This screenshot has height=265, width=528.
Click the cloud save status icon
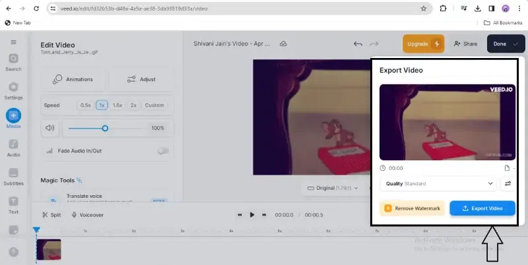tap(284, 44)
